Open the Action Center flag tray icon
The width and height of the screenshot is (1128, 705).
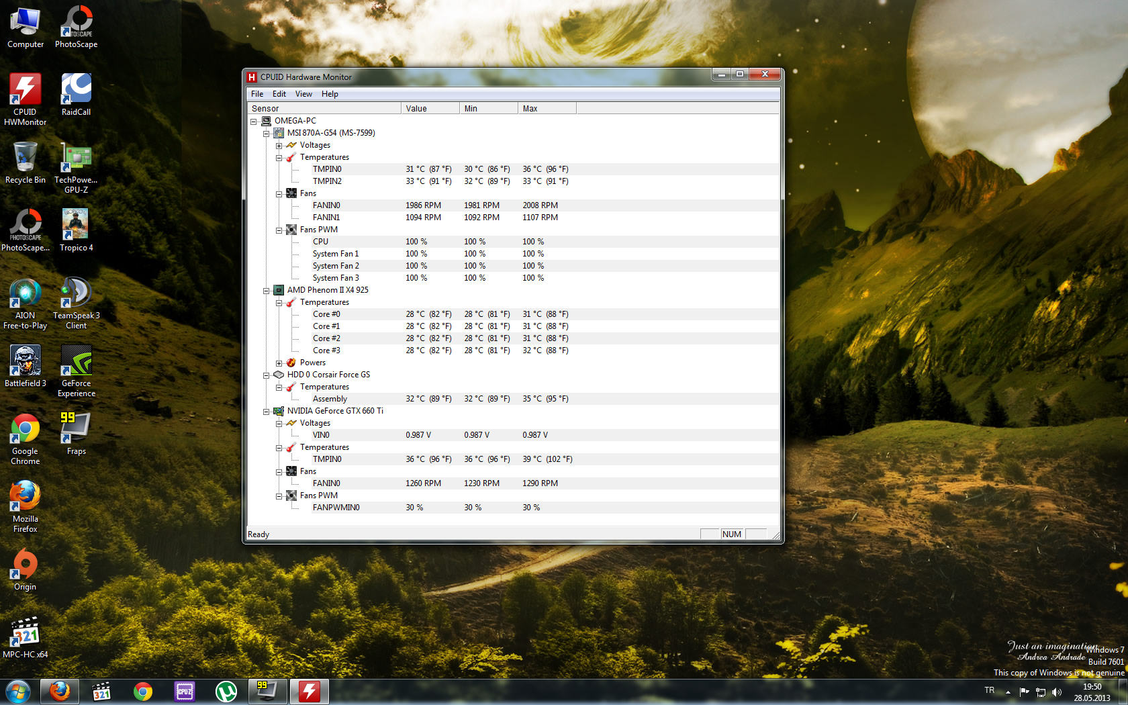[1024, 692]
